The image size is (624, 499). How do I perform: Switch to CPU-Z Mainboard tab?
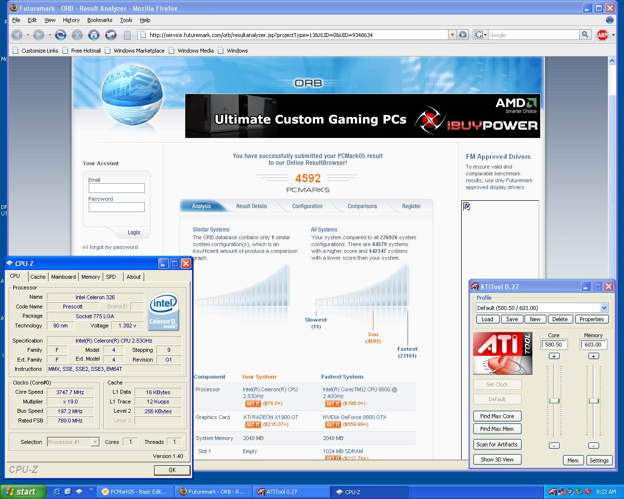[63, 277]
